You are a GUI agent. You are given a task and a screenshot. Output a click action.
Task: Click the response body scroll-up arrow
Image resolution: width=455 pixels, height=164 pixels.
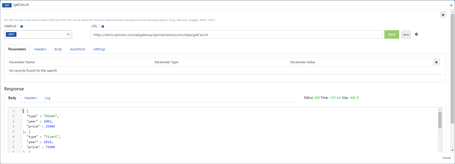[x=440, y=110]
